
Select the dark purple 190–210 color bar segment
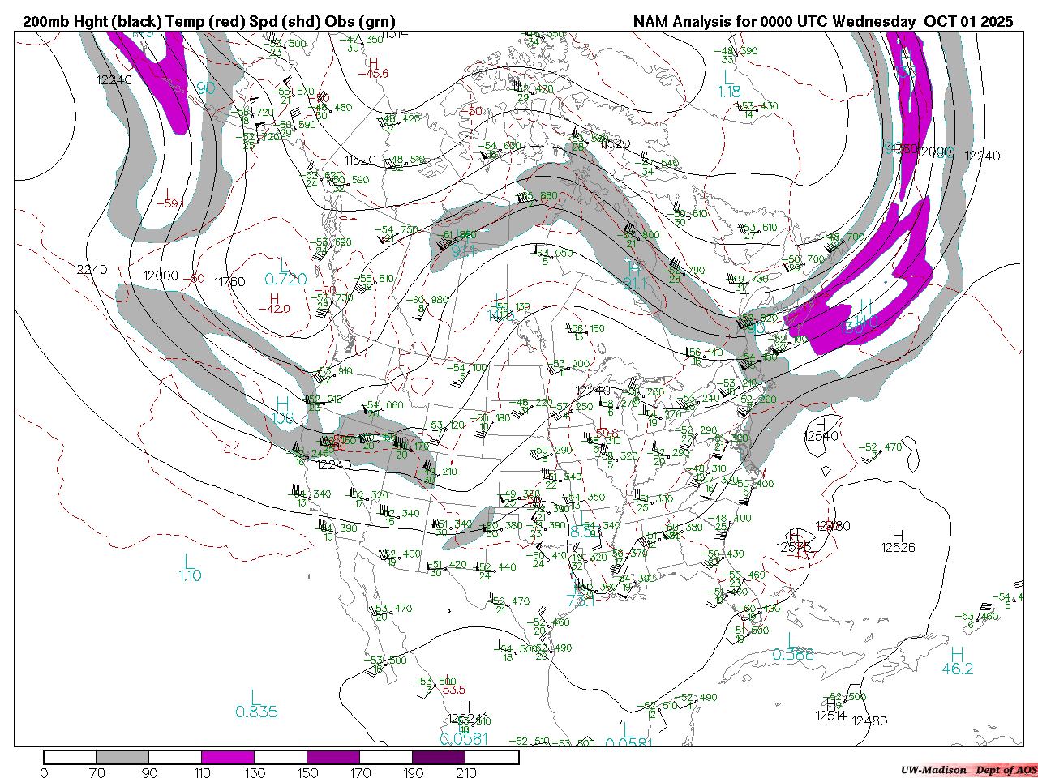(439, 757)
